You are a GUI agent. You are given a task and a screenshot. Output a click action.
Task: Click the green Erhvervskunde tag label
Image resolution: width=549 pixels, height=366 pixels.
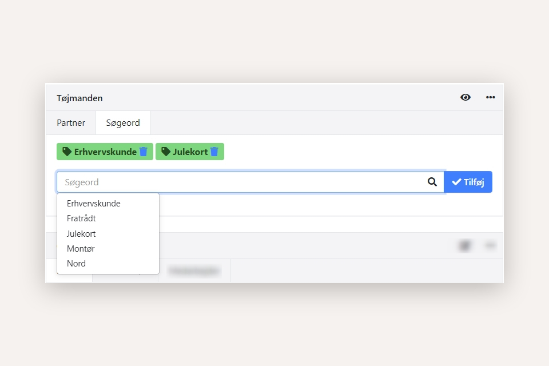[105, 152]
